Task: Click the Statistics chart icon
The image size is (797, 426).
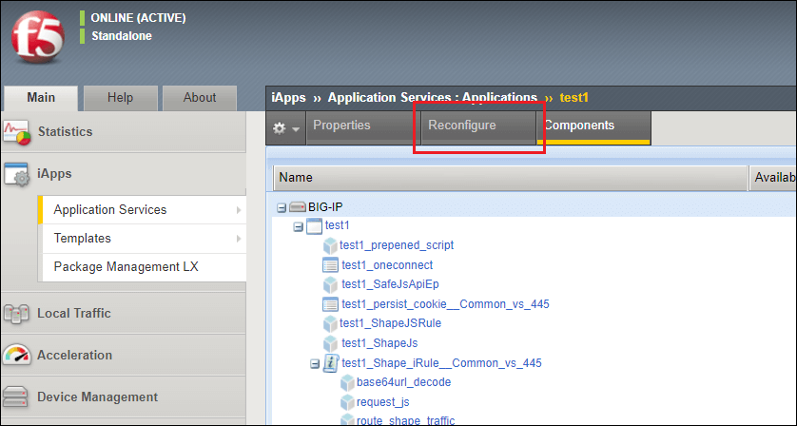Action: (18, 131)
